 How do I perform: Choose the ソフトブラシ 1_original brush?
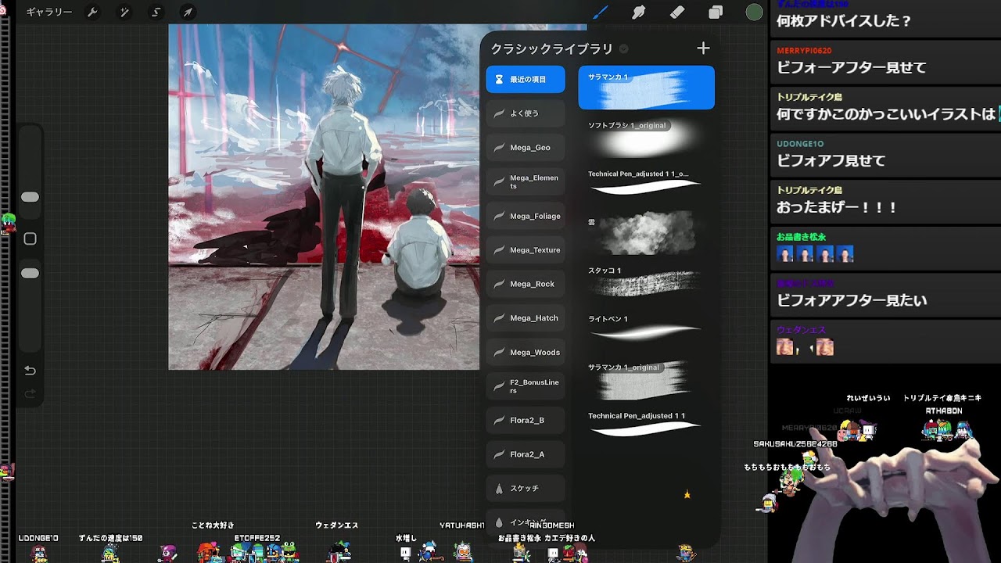pyautogui.click(x=646, y=135)
